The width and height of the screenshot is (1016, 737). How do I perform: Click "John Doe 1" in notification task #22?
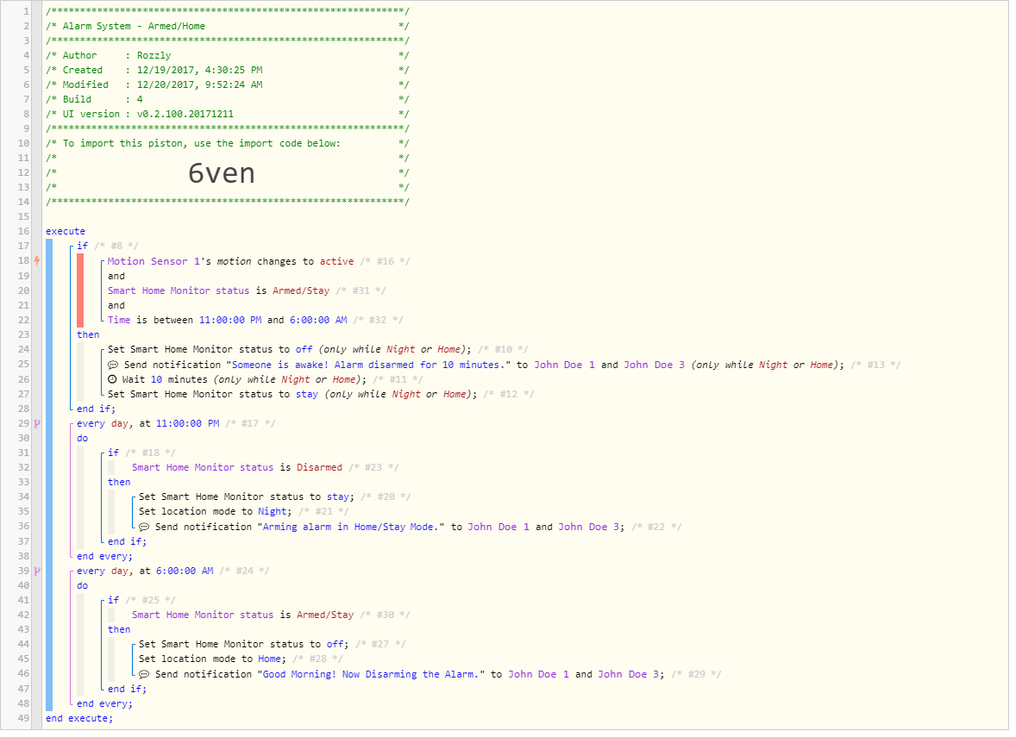(x=499, y=528)
